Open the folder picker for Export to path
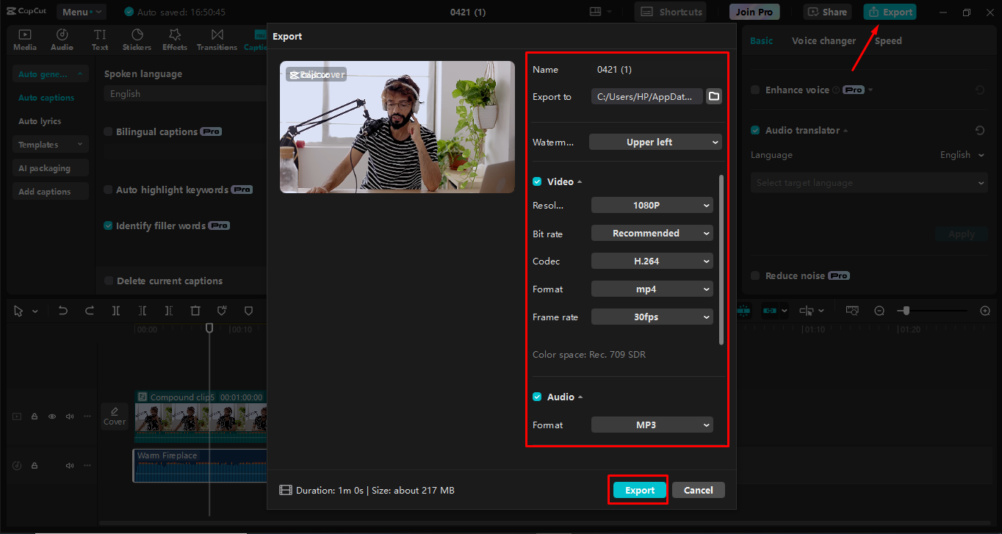 pyautogui.click(x=713, y=95)
